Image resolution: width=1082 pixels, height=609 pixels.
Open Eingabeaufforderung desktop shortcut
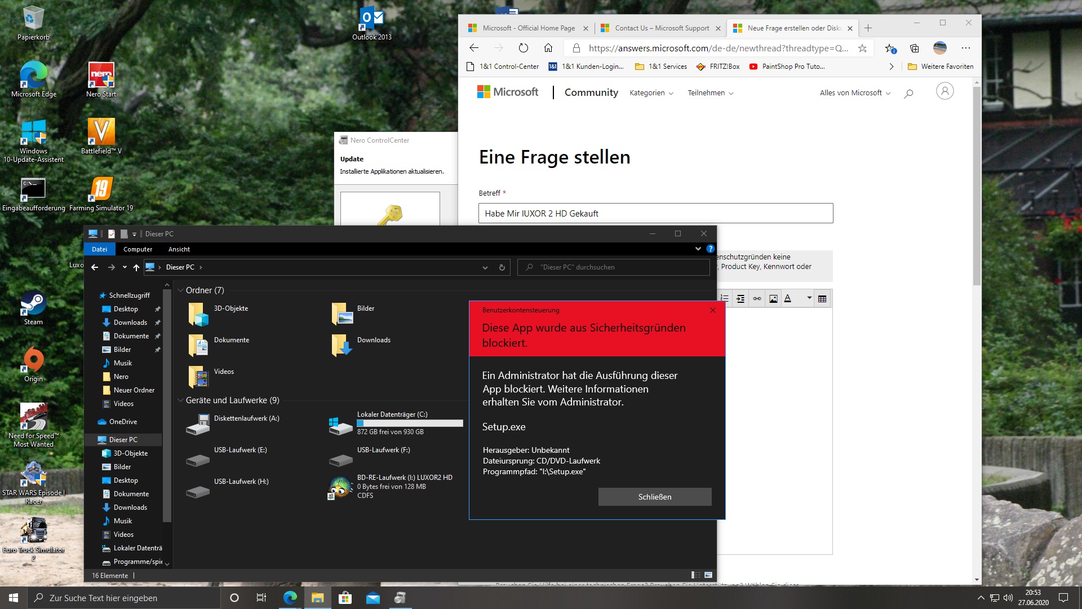click(33, 195)
